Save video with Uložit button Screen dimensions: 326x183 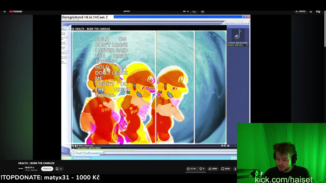coord(226,169)
